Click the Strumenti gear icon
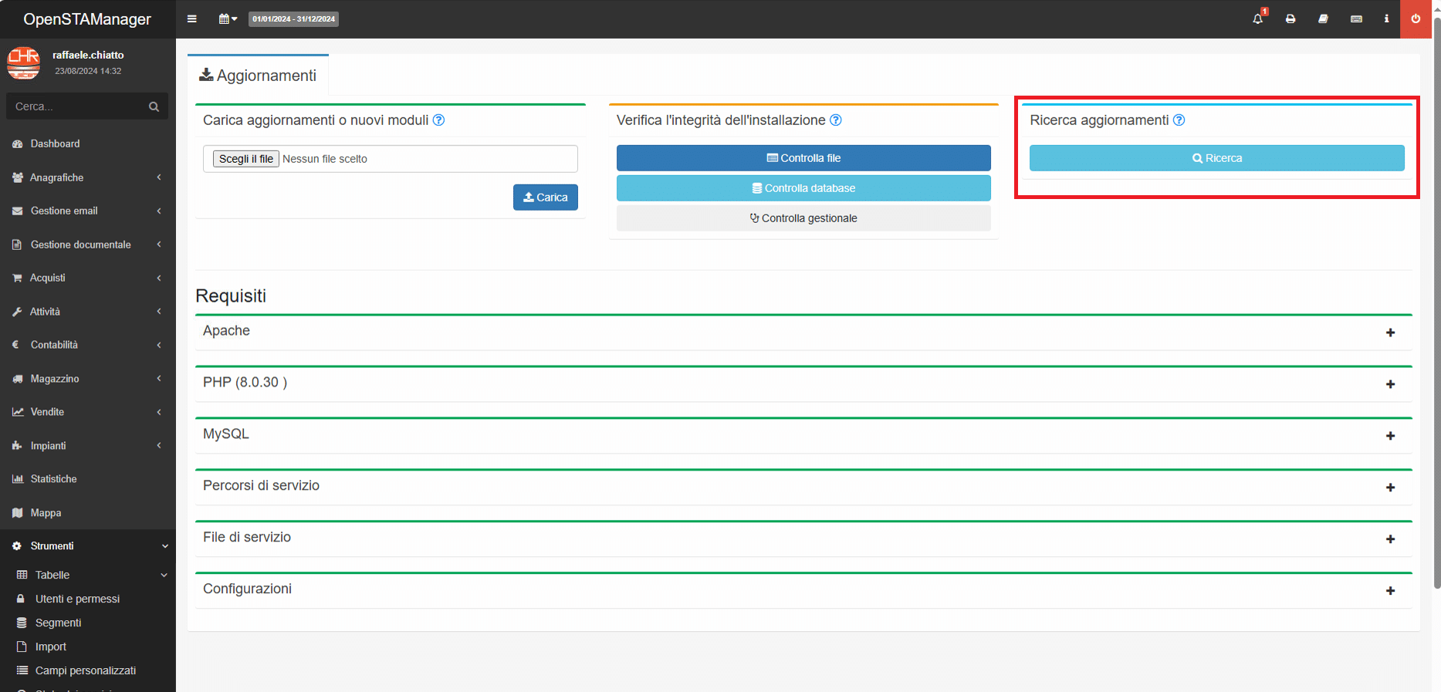 tap(17, 546)
